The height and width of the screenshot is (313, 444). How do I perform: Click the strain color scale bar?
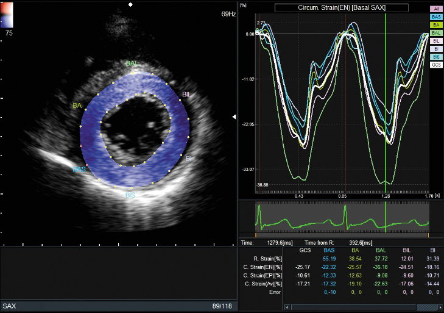[6, 13]
